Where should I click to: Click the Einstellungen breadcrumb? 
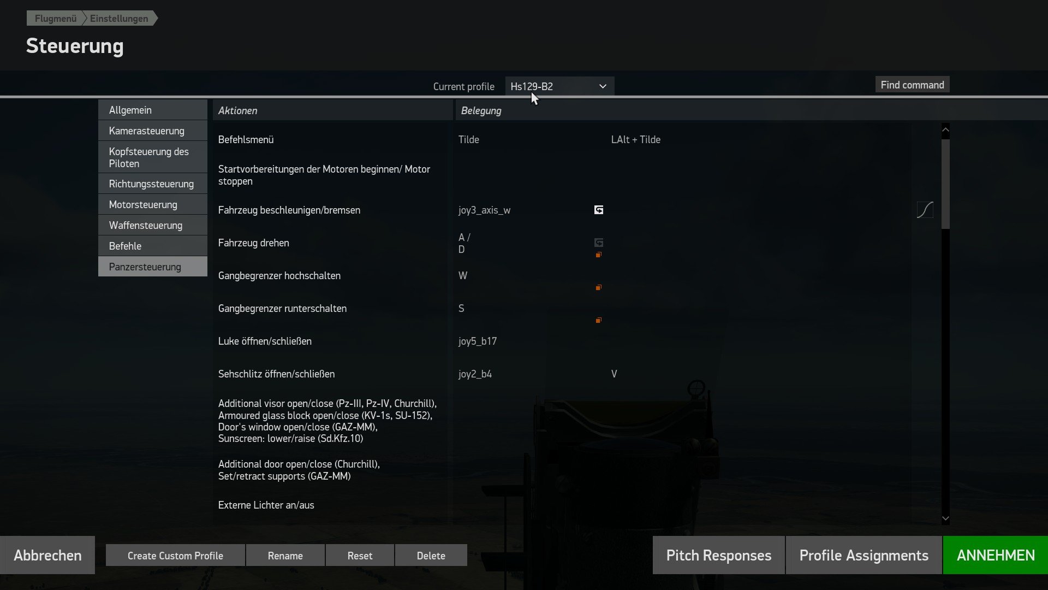coord(119,18)
